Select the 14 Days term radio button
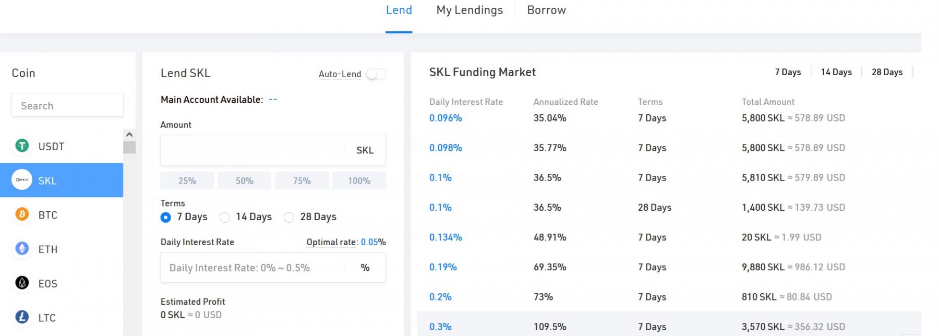Image resolution: width=939 pixels, height=336 pixels. pyautogui.click(x=225, y=218)
